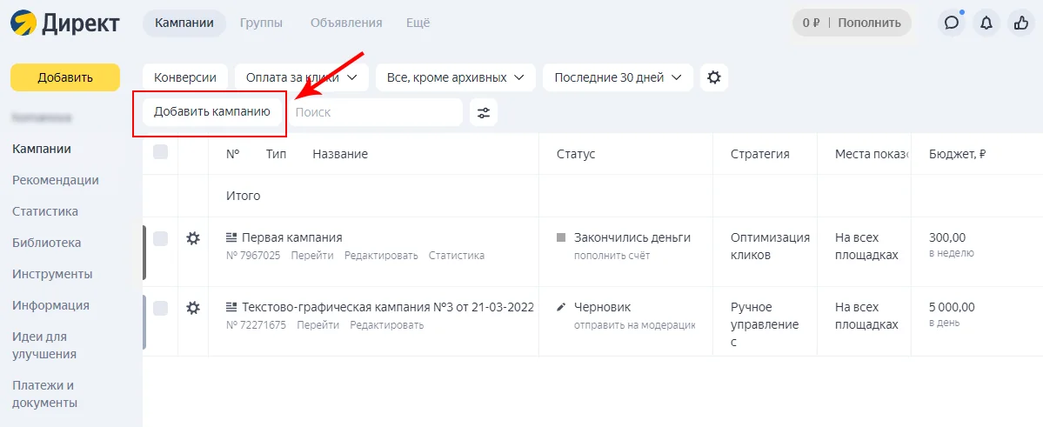Click the Тип column header
The image size is (1043, 427).
276,154
